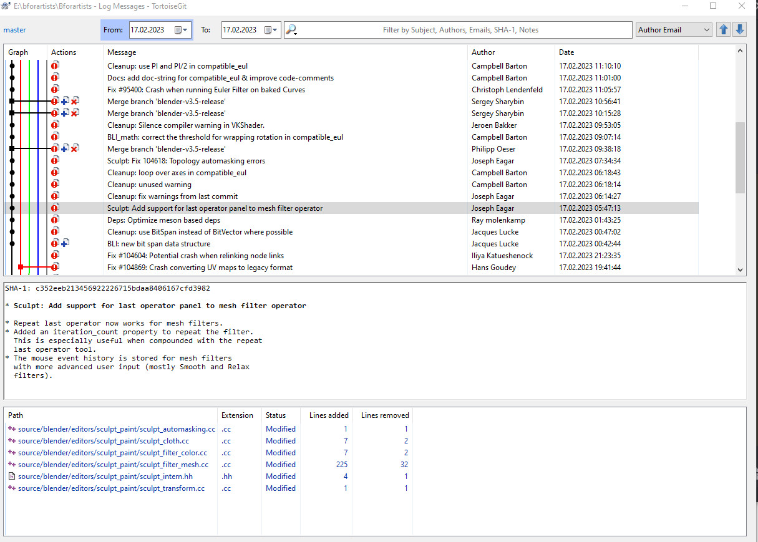The height and width of the screenshot is (542, 758).
Task: Click the master branch link
Action: tap(15, 29)
